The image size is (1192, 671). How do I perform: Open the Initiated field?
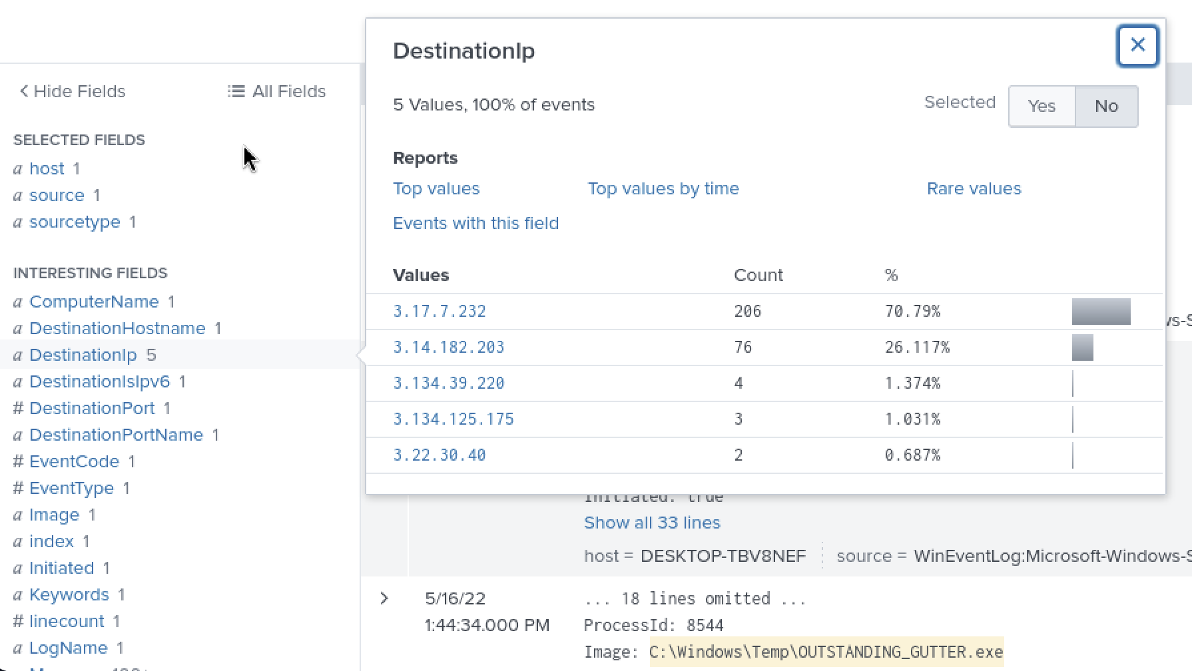point(61,568)
